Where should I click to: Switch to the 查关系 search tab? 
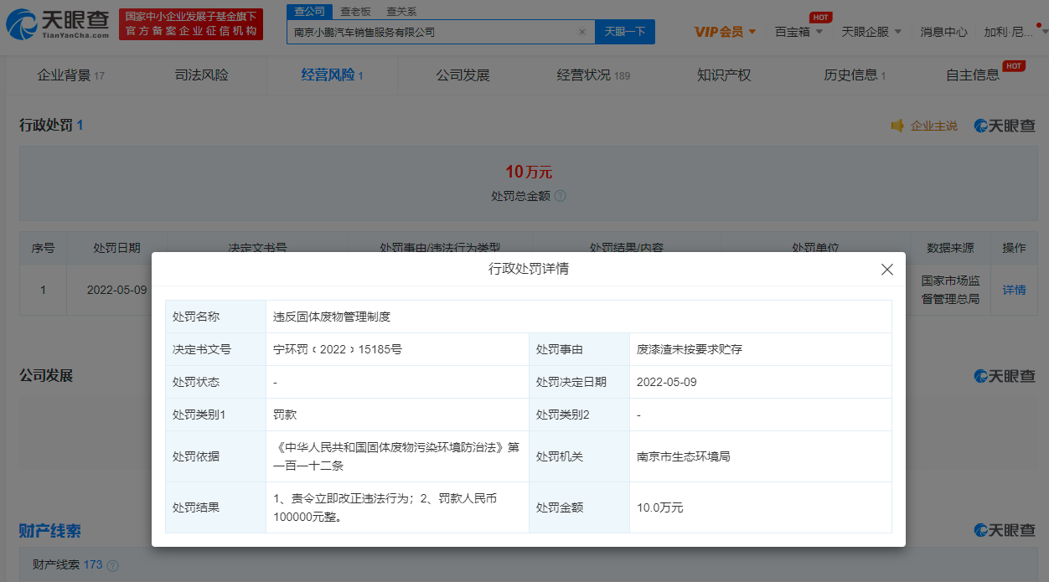401,12
